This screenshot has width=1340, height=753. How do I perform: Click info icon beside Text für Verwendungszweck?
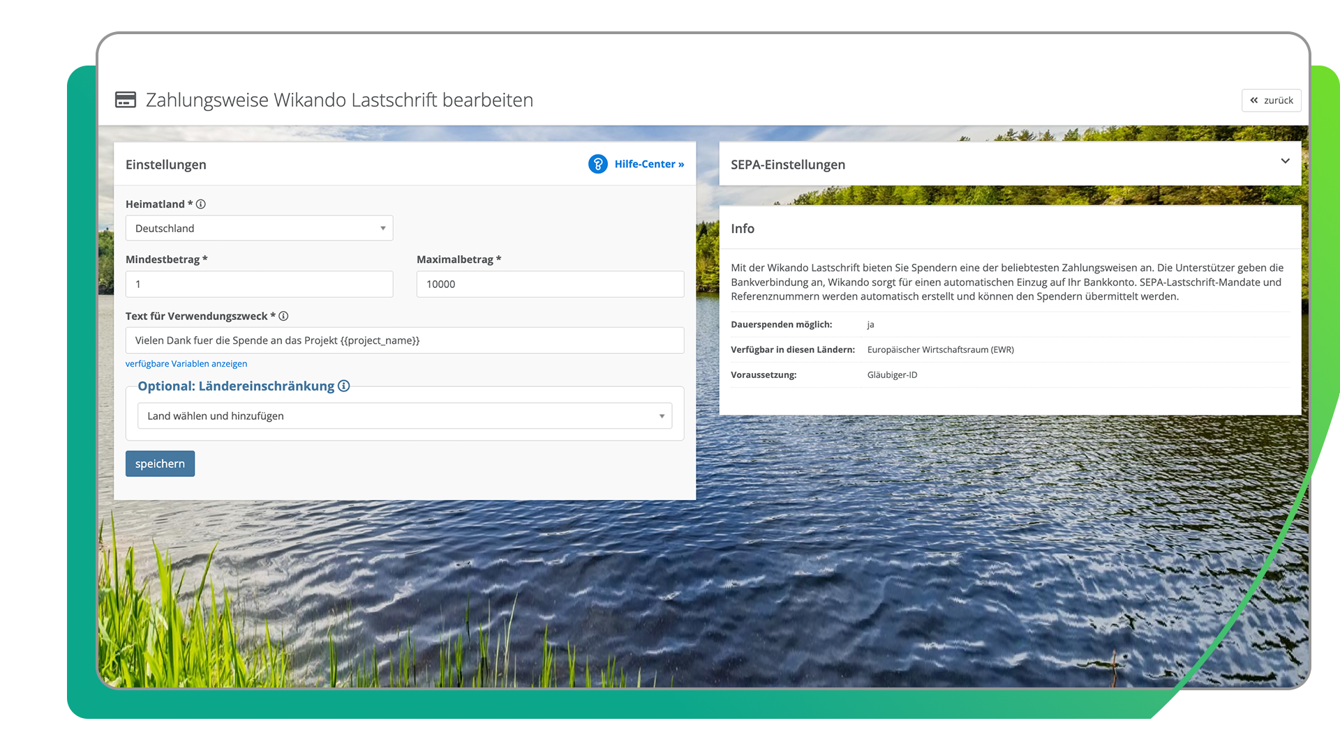[283, 316]
